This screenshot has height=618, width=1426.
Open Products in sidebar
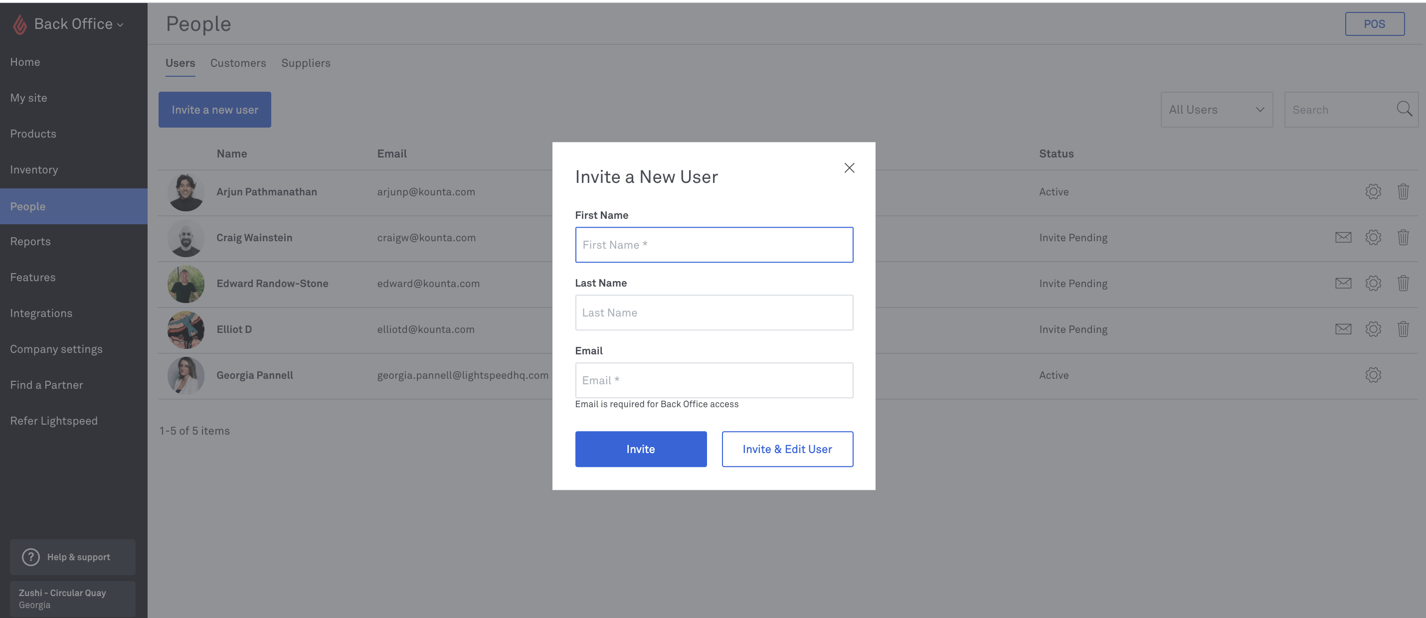pyautogui.click(x=33, y=135)
